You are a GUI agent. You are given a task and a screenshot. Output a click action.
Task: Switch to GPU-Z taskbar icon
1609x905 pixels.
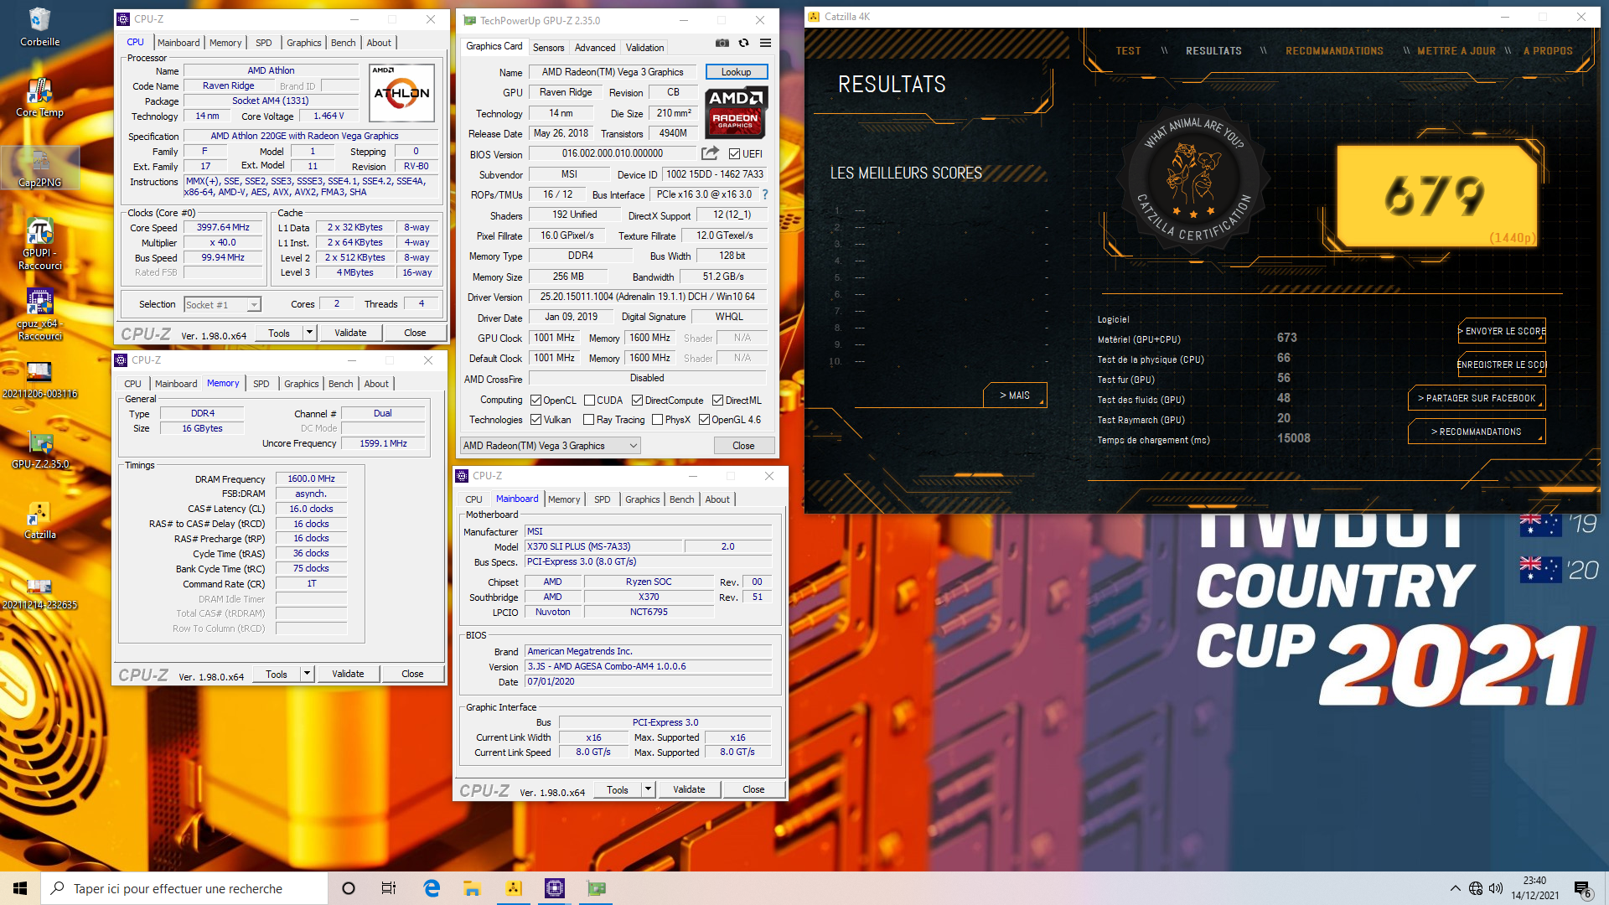(596, 888)
